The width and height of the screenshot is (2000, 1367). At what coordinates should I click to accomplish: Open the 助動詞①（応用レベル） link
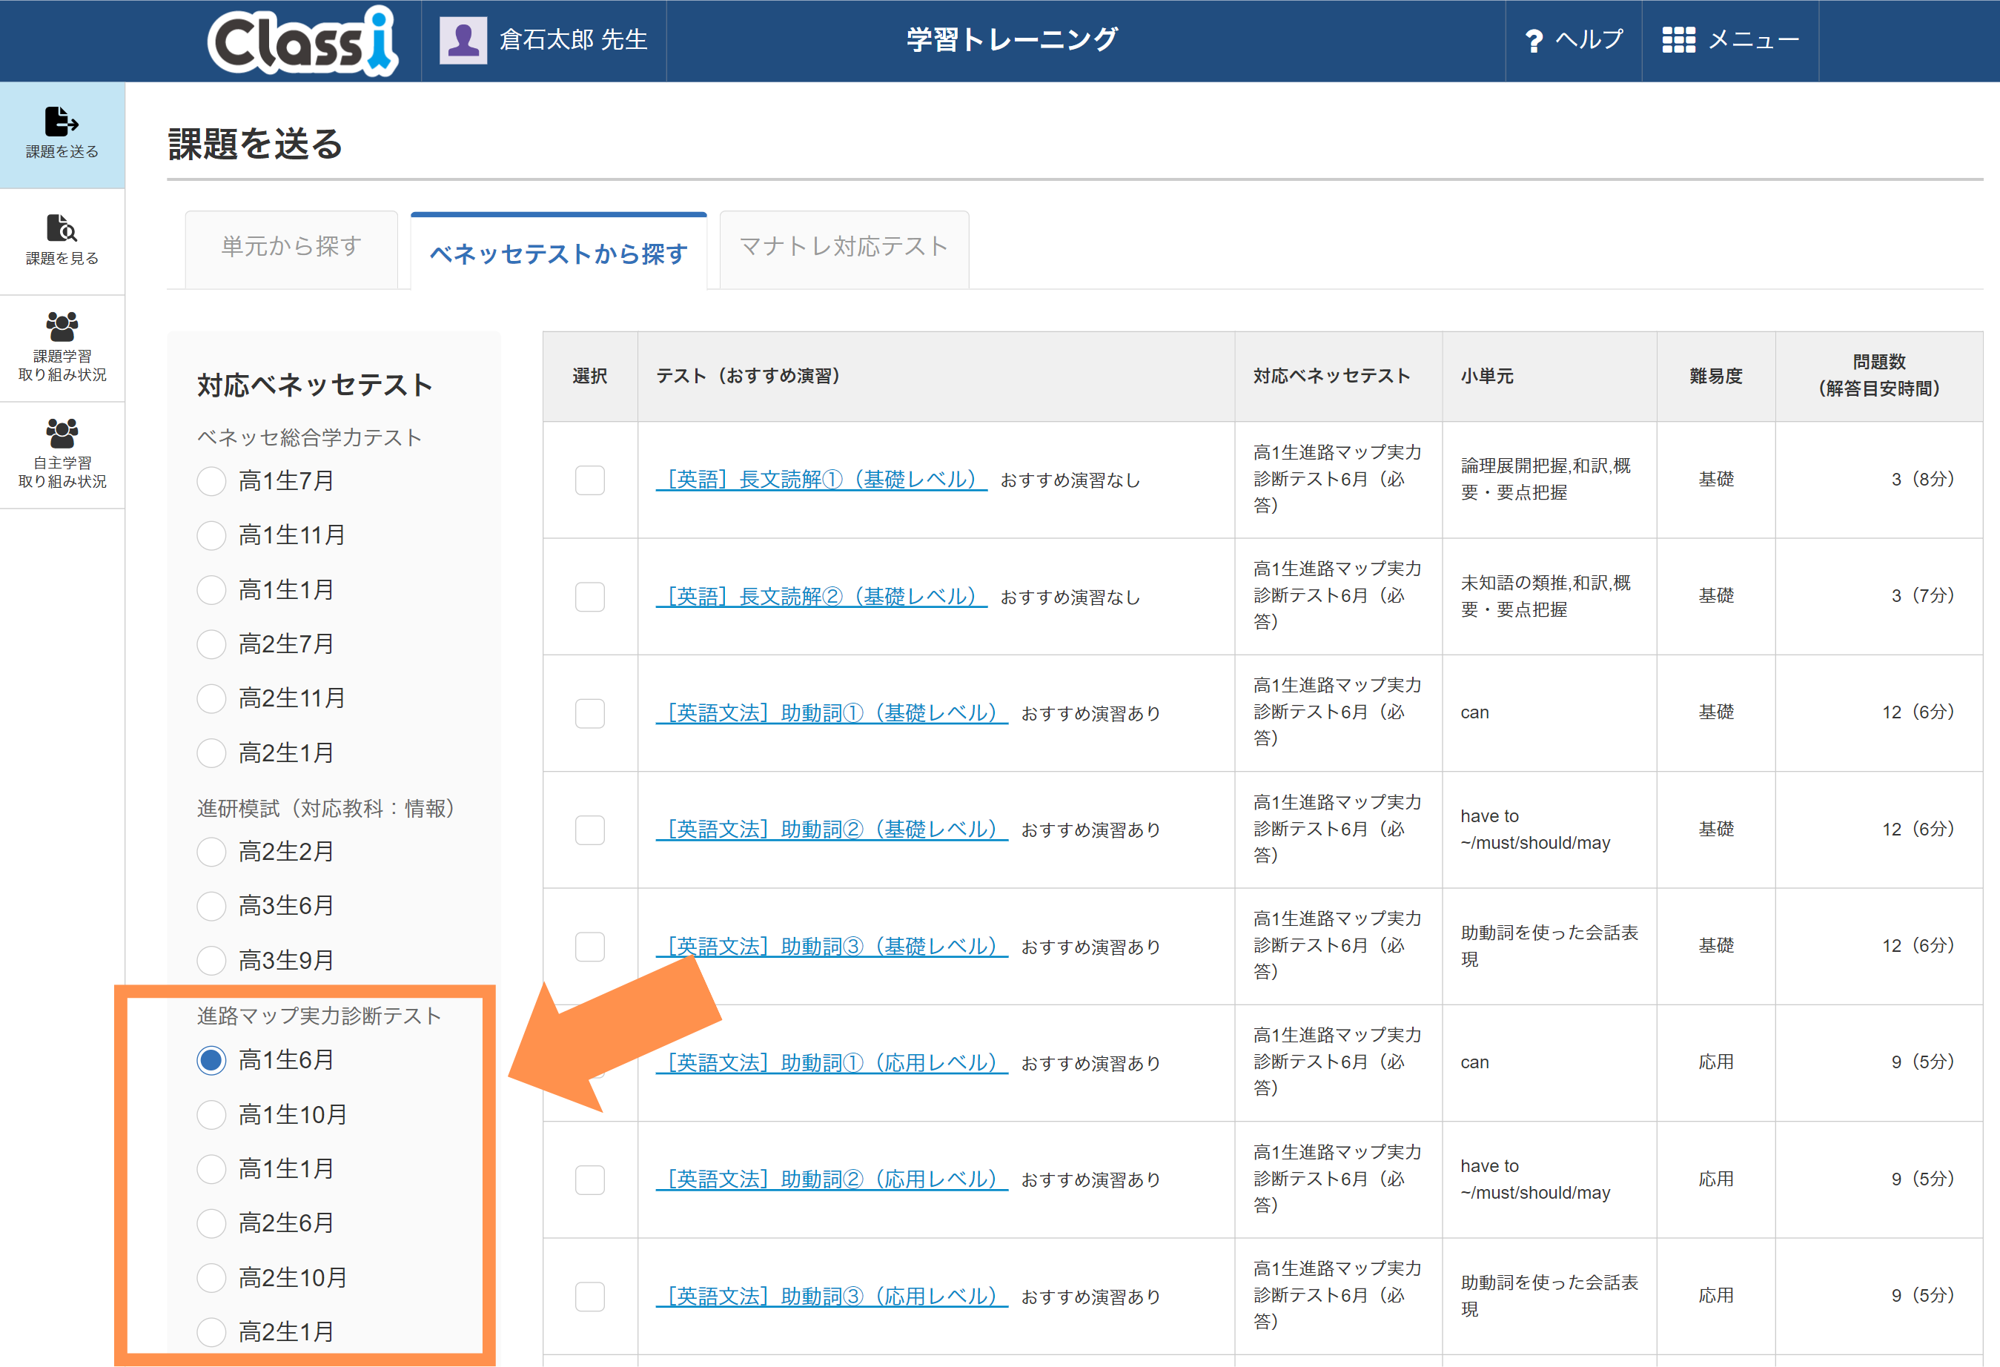[x=831, y=1063]
